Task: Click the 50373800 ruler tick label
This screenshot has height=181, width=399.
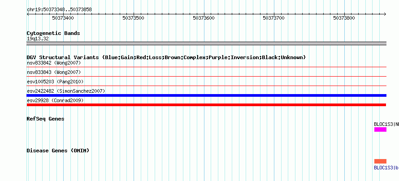Action: [344, 18]
